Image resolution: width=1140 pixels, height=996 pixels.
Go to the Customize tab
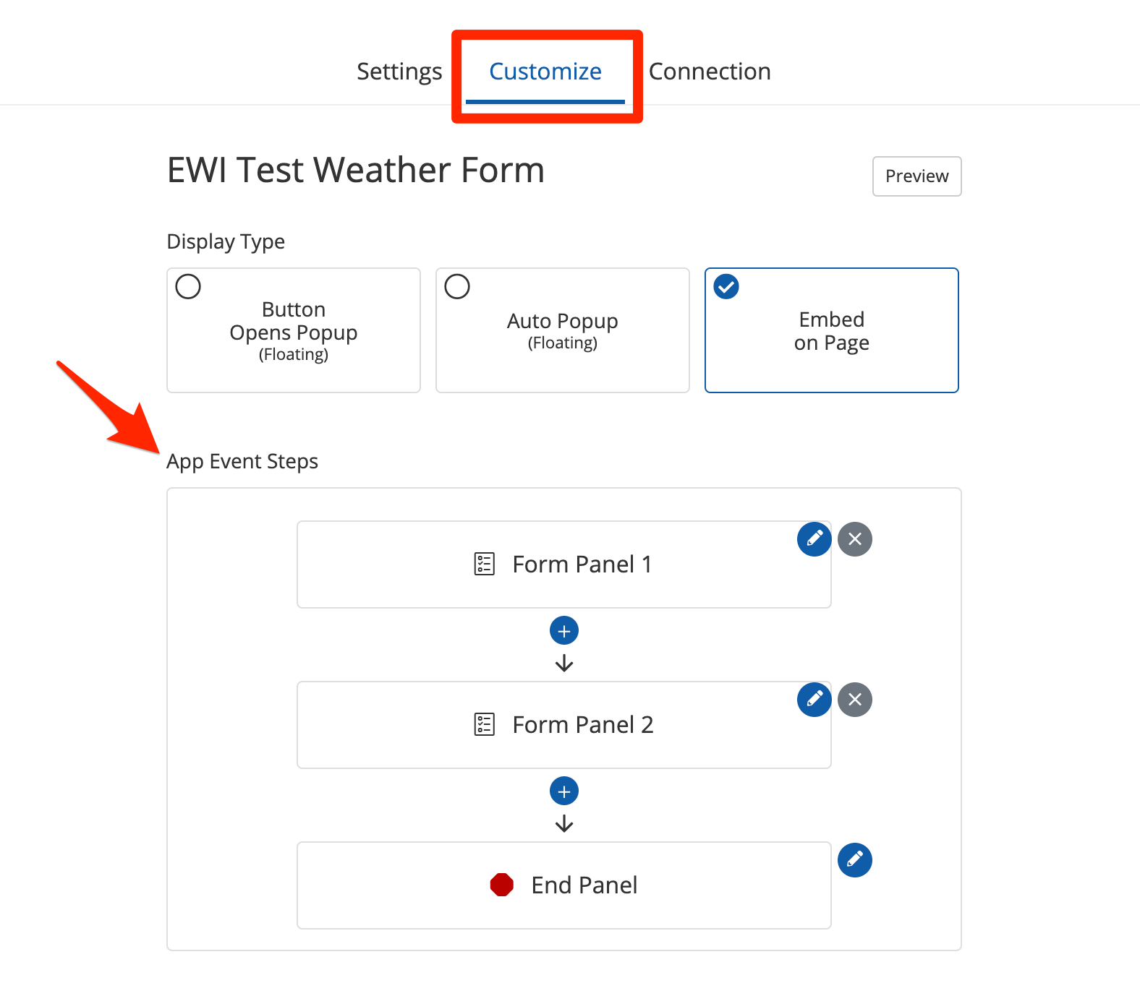tap(545, 72)
